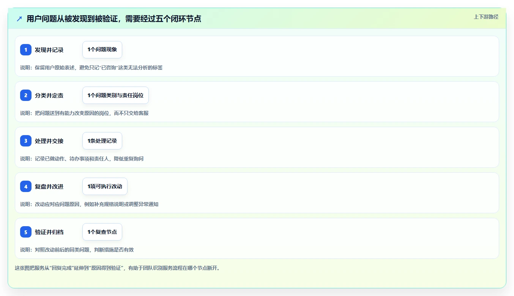The height and width of the screenshot is (296, 514).
Task: Click the note 记录已做动作、待办事项和责任人
Action: 82,159
